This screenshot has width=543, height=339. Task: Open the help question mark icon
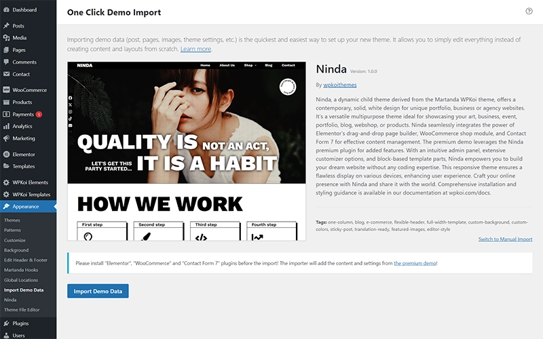coord(529,11)
